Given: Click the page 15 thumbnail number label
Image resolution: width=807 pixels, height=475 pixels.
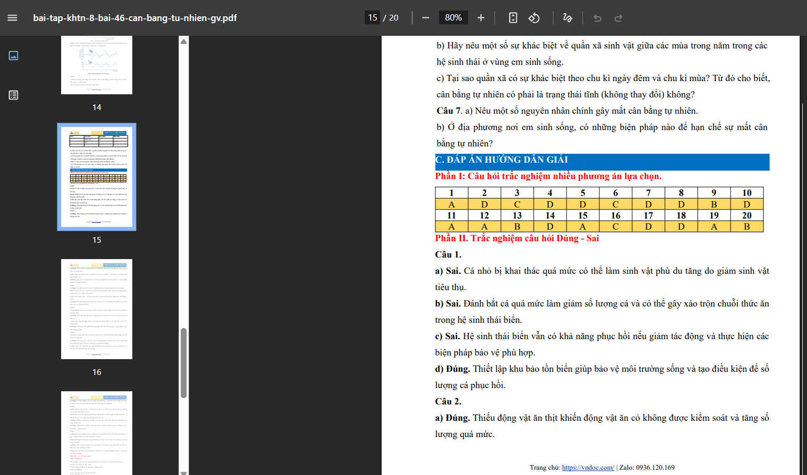Looking at the screenshot, I should click(x=96, y=240).
